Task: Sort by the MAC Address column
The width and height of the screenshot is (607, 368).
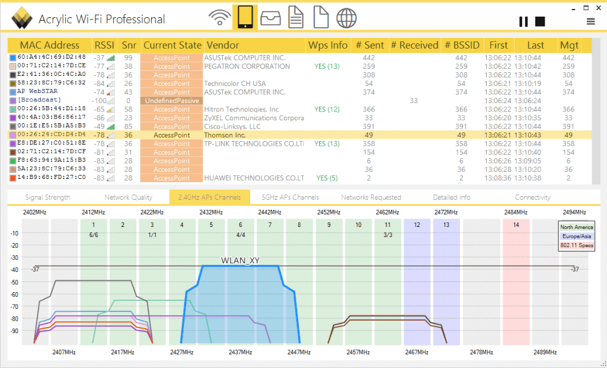Action: [50, 45]
